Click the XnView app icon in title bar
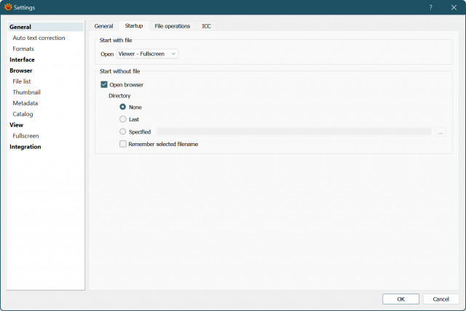The image size is (466, 311). click(x=8, y=7)
